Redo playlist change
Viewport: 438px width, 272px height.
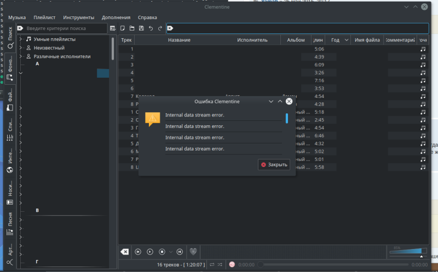[x=160, y=28]
